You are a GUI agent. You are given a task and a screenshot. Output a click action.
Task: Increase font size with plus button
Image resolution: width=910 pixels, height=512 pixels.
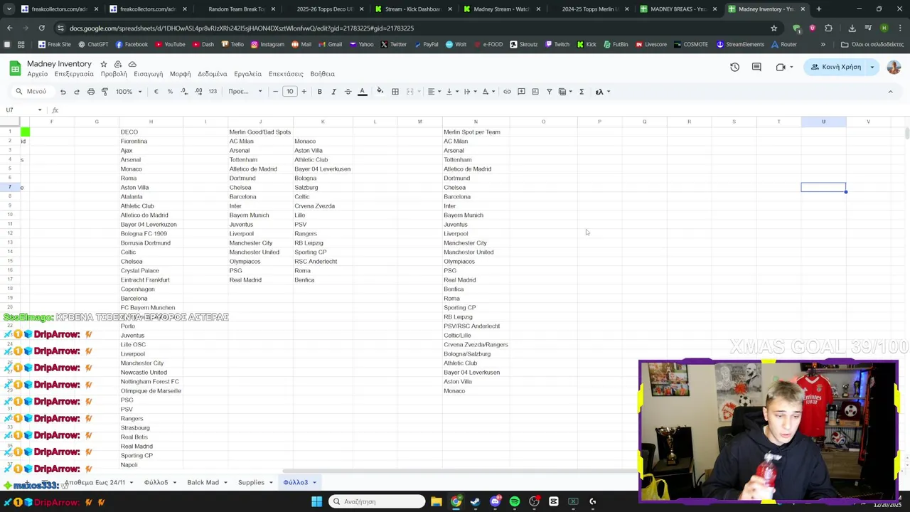(x=304, y=92)
